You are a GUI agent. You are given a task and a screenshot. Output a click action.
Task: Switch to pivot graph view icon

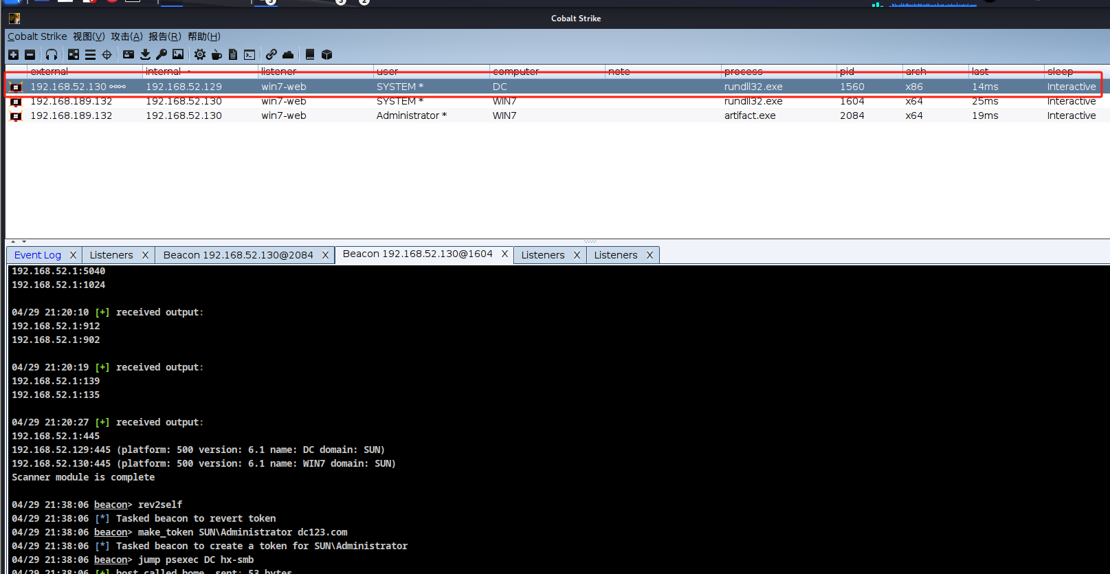coord(74,54)
